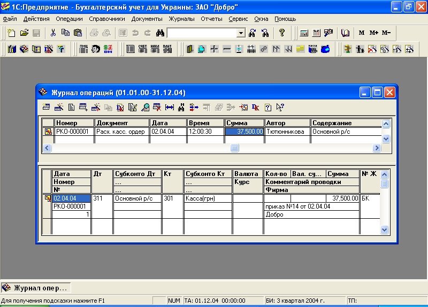Click the приказ №14 от 02.04.04 comment
Viewport: 428px width, 307px height.
tap(311, 206)
